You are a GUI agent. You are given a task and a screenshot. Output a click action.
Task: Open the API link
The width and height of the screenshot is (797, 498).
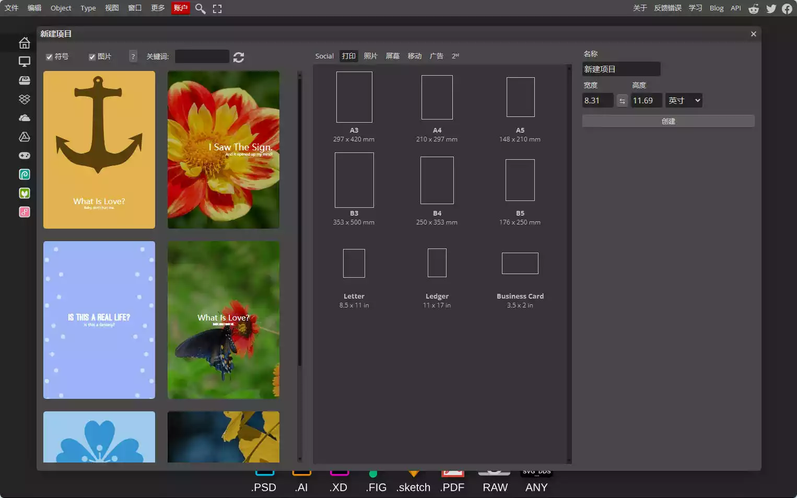[736, 8]
